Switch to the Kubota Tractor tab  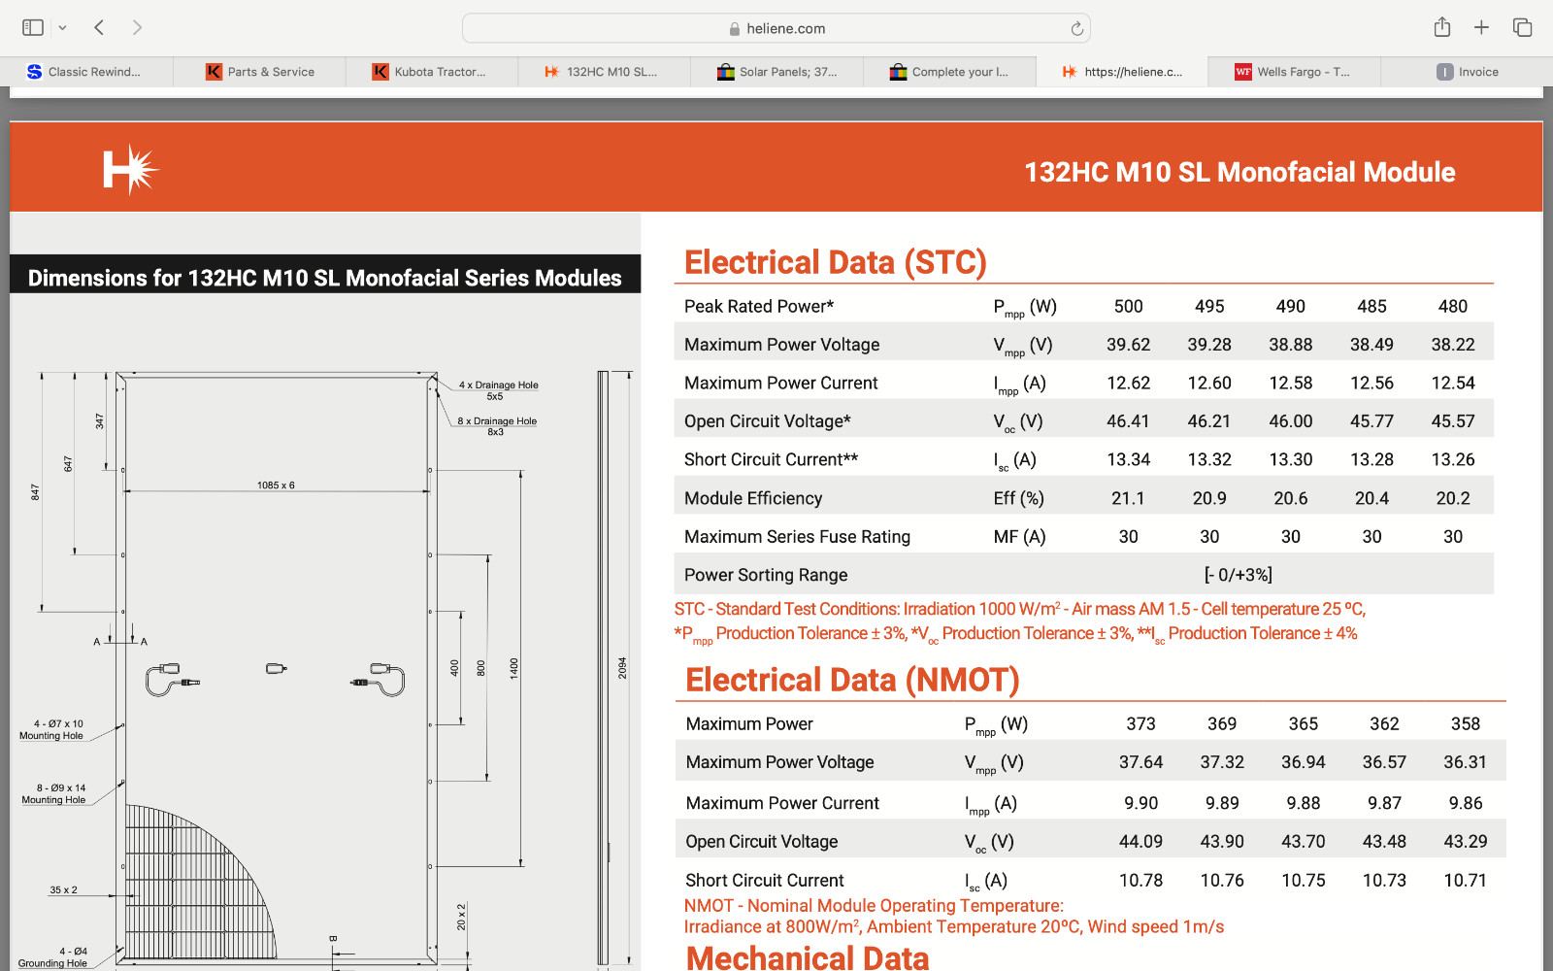point(432,72)
